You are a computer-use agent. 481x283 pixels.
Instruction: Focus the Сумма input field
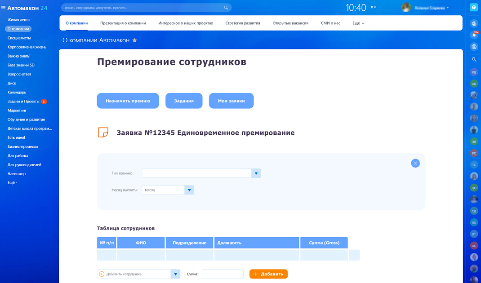click(x=223, y=274)
